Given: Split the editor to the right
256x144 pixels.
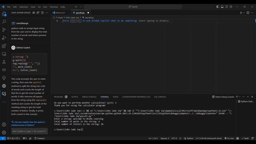Looking at the screenshot, I should [x=248, y=12].
